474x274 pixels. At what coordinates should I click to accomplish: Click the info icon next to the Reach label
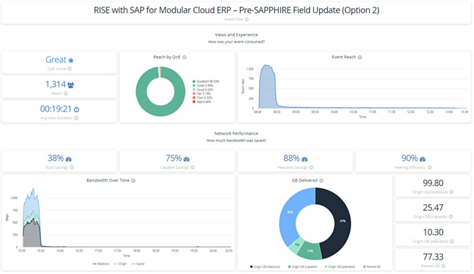tap(66, 94)
